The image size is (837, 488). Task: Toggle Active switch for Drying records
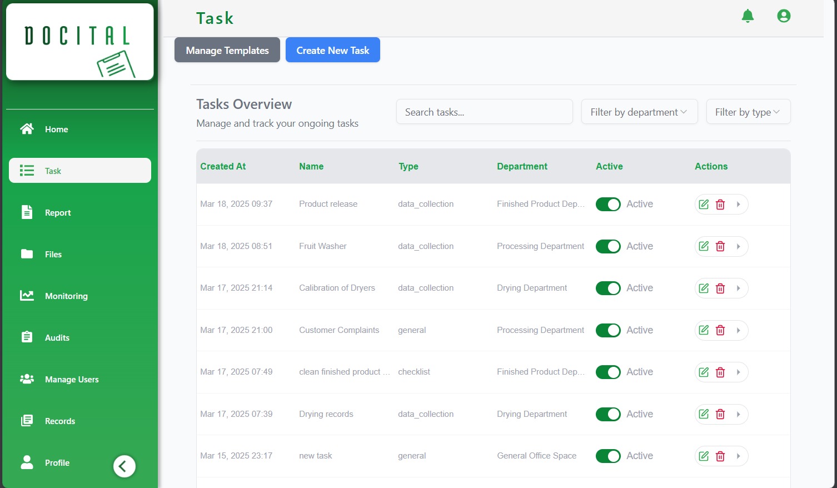[608, 414]
